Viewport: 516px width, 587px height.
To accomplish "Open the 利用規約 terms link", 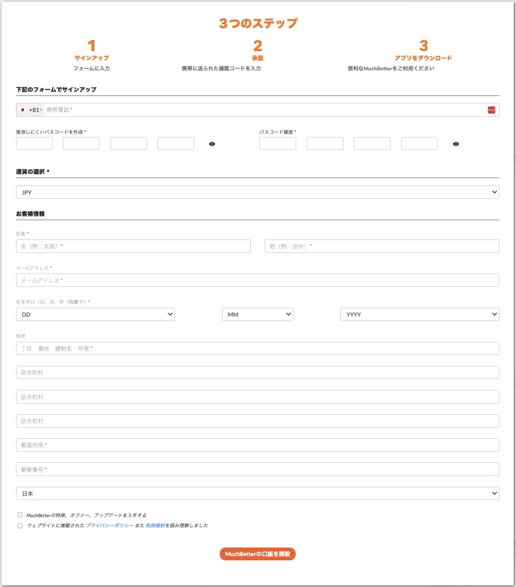I will click(155, 525).
